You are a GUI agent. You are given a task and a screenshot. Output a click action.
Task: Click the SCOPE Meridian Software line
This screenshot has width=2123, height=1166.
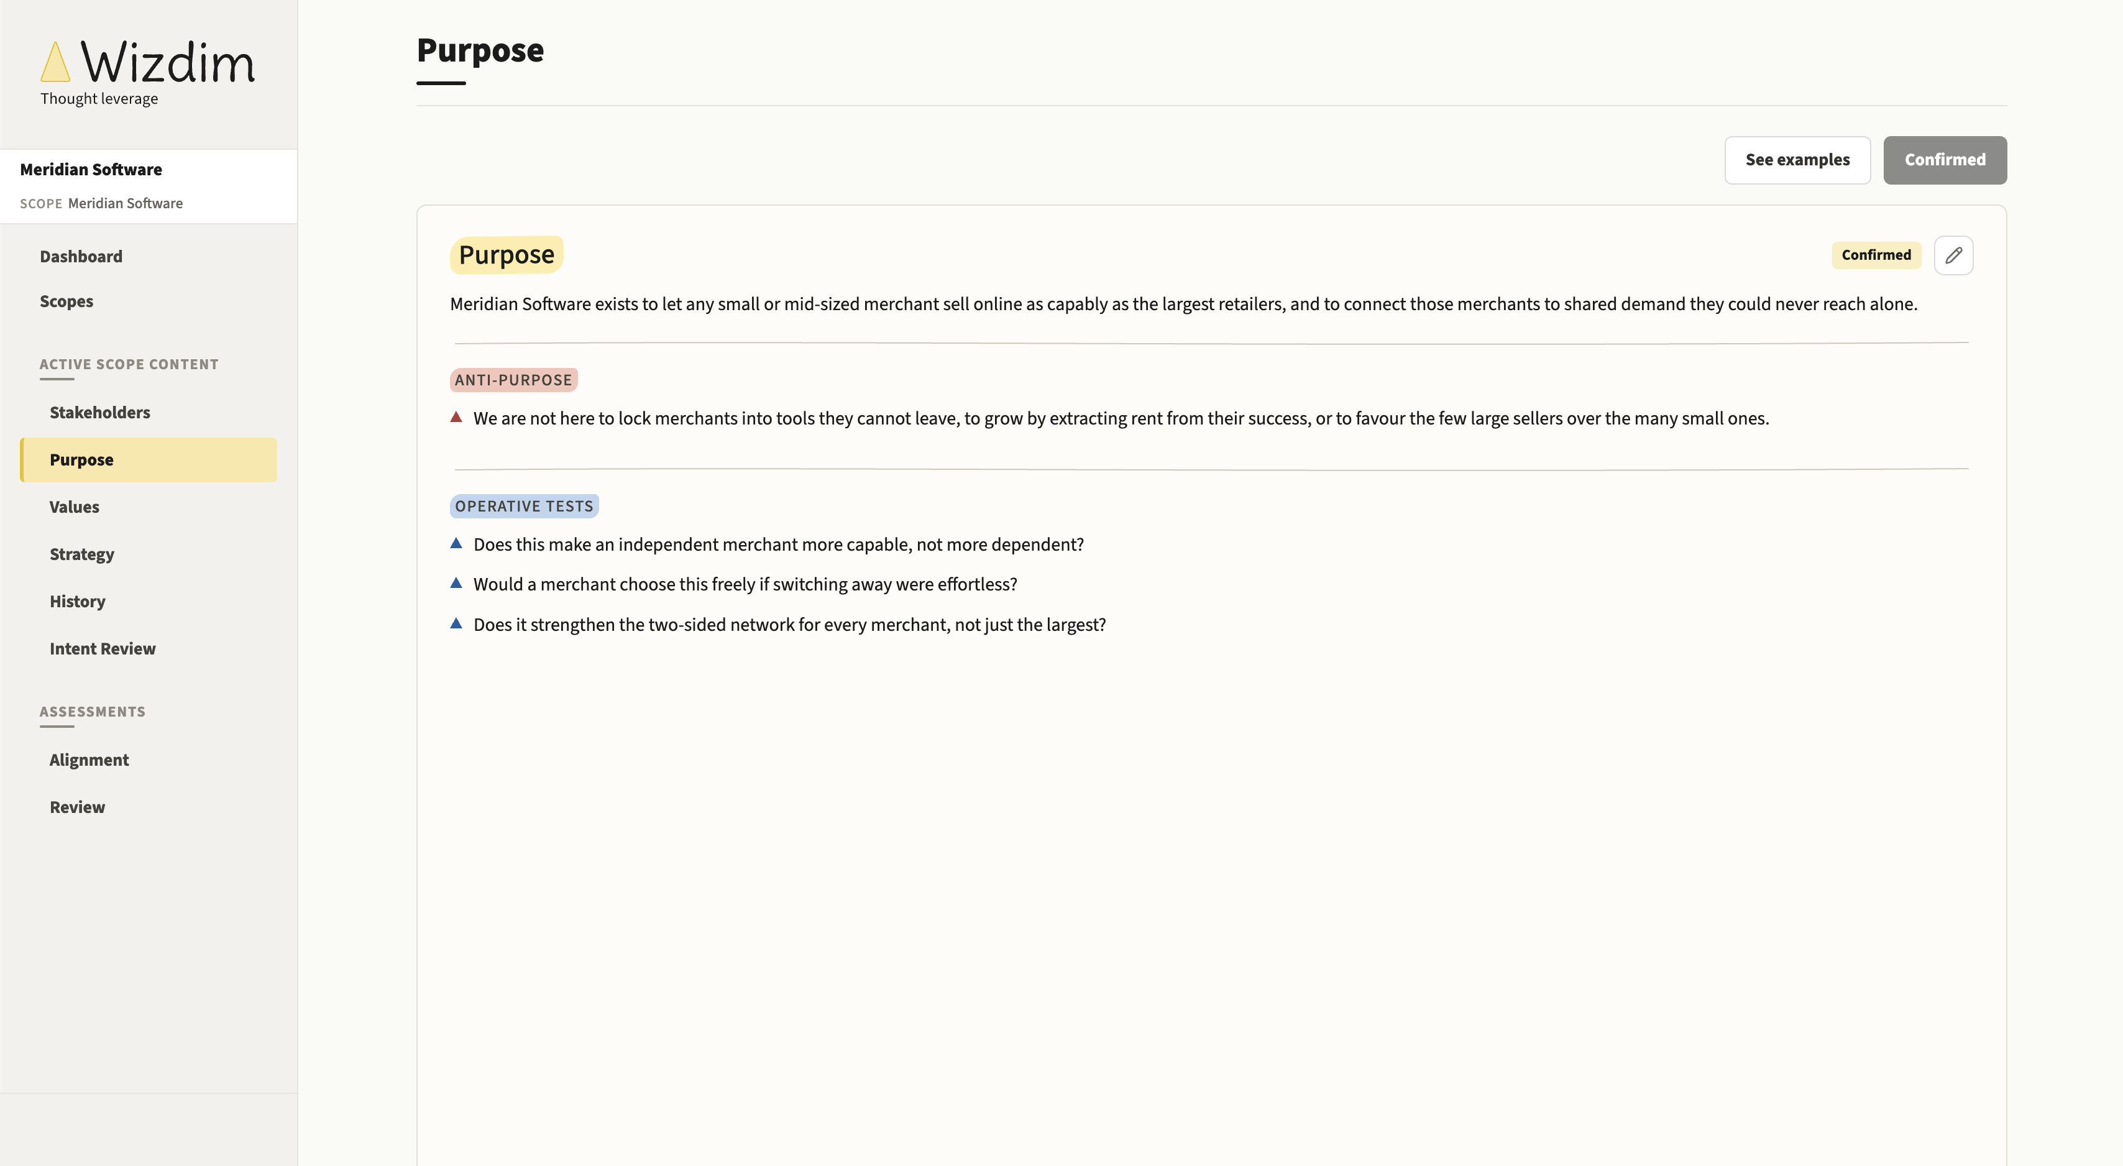[101, 203]
